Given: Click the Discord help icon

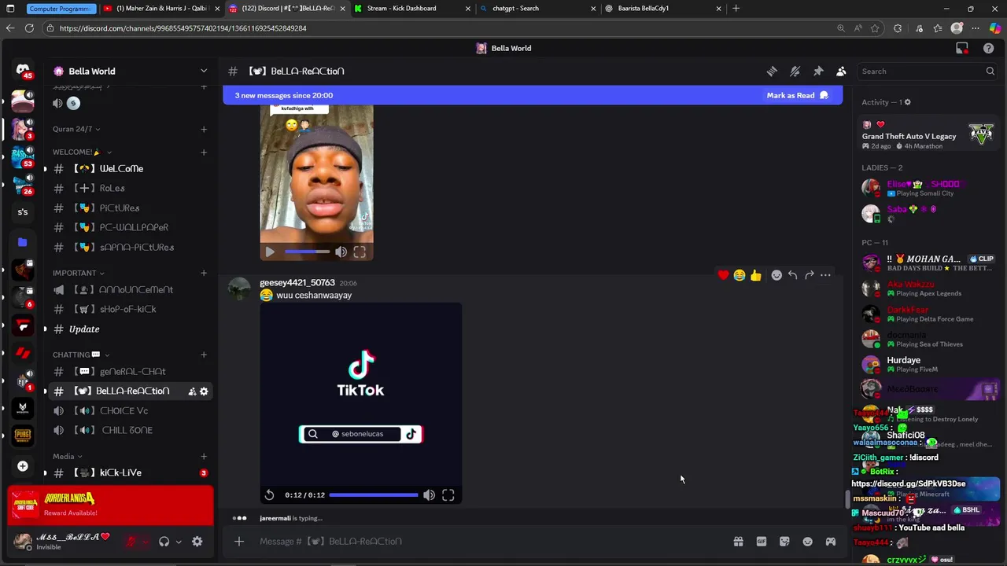Looking at the screenshot, I should (988, 48).
